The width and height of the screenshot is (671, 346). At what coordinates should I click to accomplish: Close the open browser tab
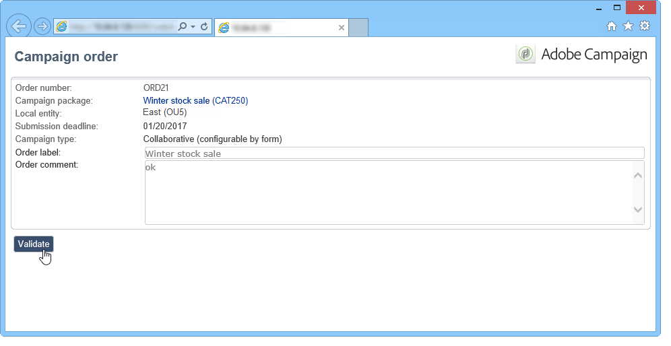(342, 28)
